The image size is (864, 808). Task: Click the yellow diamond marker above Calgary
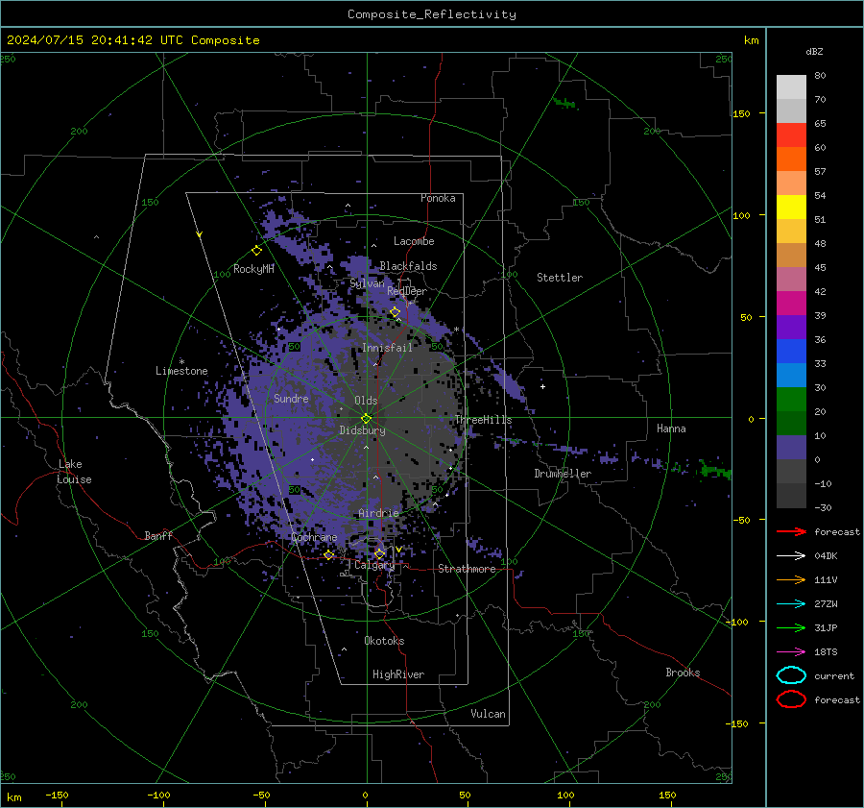[379, 553]
